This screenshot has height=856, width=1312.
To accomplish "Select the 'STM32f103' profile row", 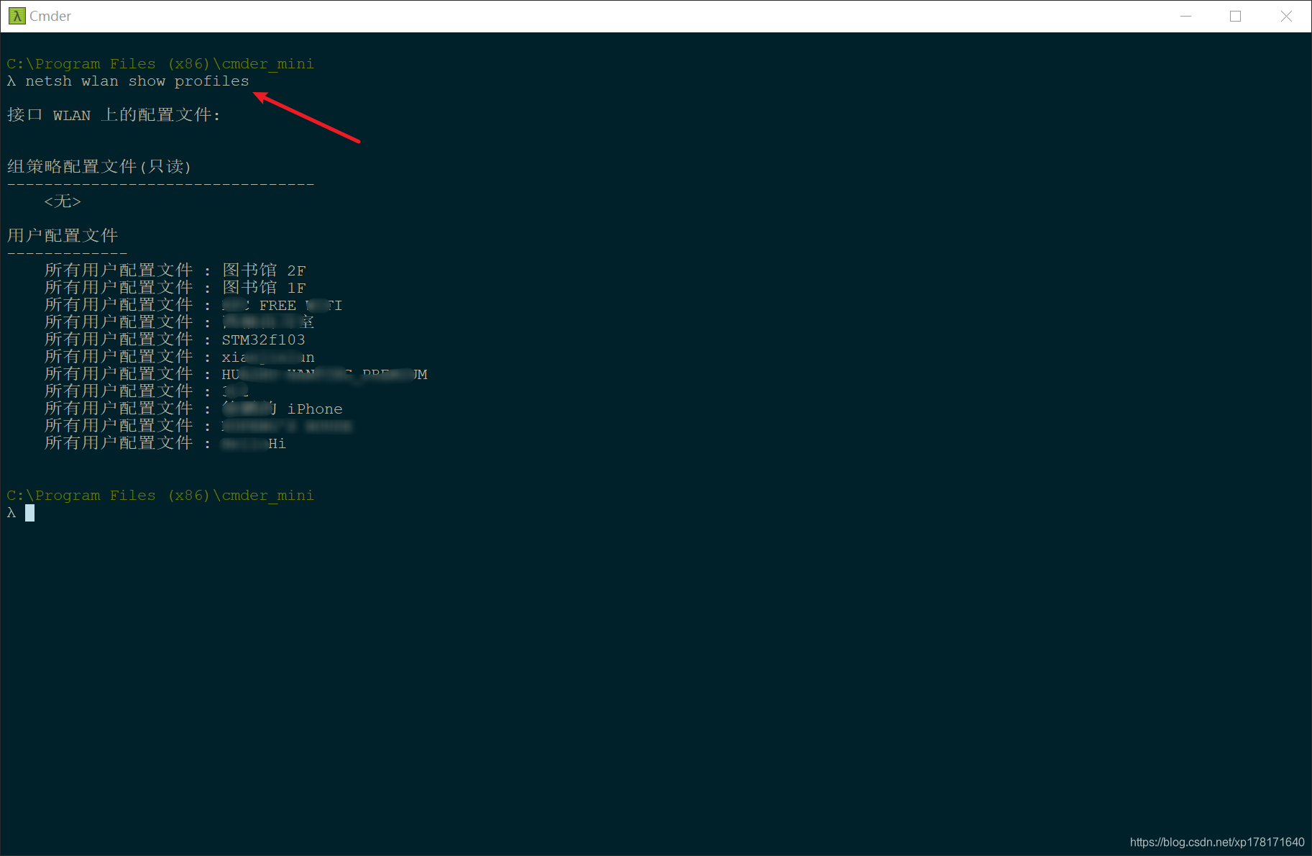I will (175, 340).
